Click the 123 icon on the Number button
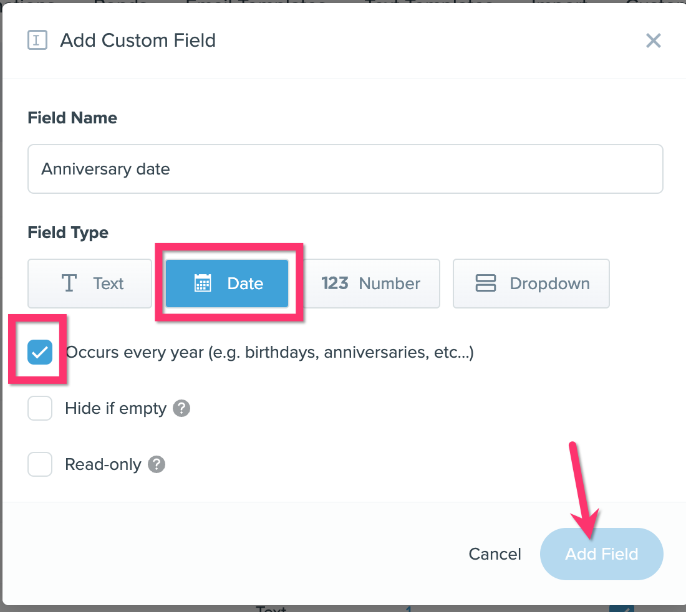Image resolution: width=686 pixels, height=612 pixels. coord(335,284)
